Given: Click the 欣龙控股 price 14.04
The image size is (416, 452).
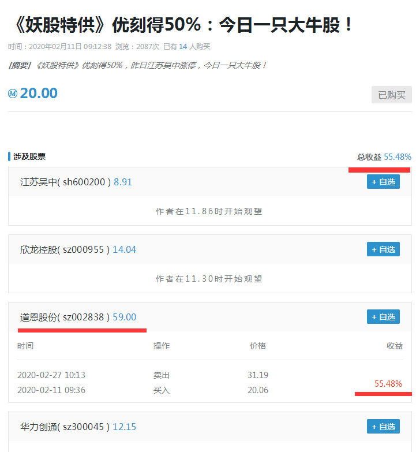Looking at the screenshot, I should pyautogui.click(x=124, y=249).
